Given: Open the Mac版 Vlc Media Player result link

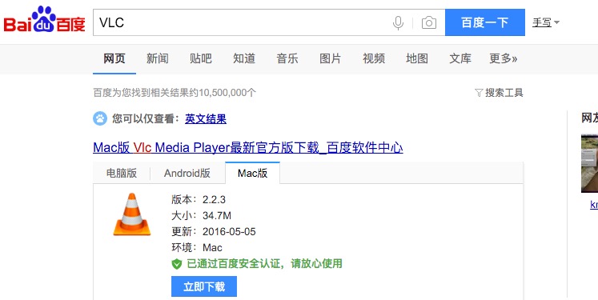Looking at the screenshot, I should pos(248,147).
